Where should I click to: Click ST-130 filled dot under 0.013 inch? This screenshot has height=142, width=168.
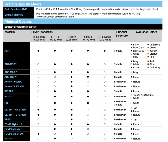(55, 139)
